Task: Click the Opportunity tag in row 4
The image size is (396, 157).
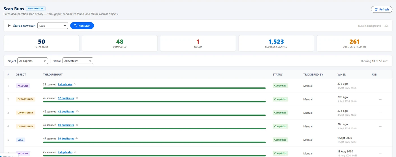Action: (25, 126)
